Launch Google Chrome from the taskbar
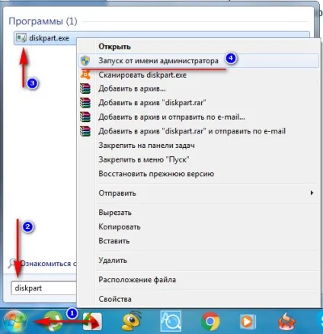 pyautogui.click(x=210, y=322)
